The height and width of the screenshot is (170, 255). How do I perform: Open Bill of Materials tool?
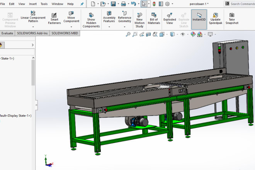154,19
